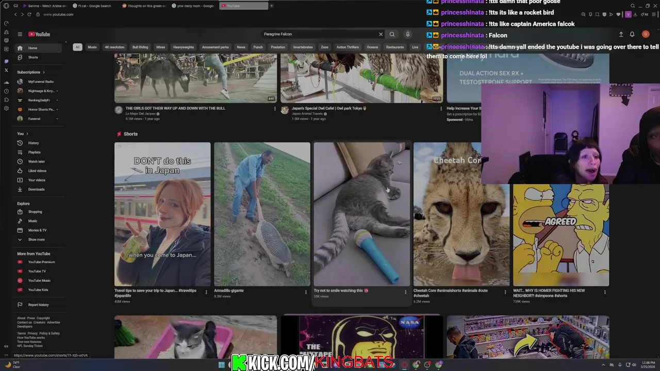The height and width of the screenshot is (371, 660).
Task: Play the Don't do this in Japan short
Action: point(162,214)
